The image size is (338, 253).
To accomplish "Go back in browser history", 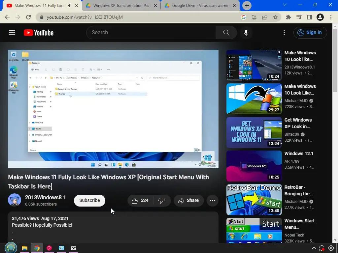I will pyautogui.click(x=7, y=17).
